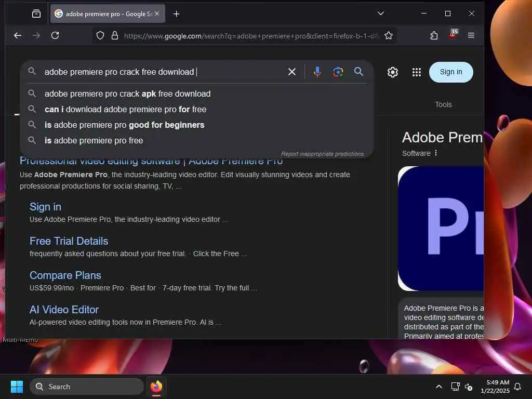The width and height of the screenshot is (532, 399).
Task: Click inside the Google search field
Action: point(163,72)
